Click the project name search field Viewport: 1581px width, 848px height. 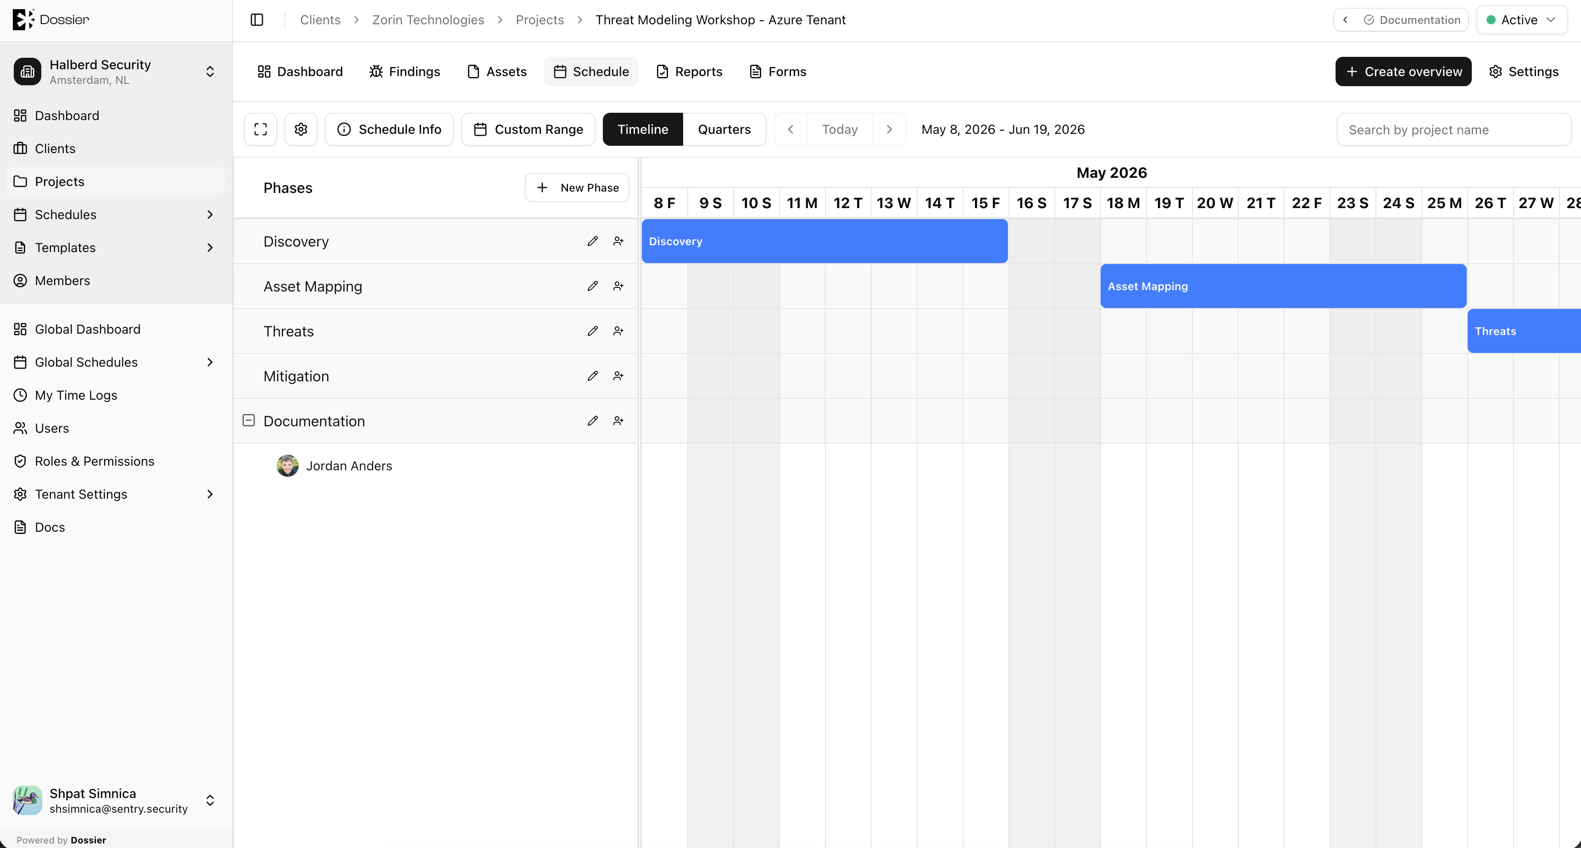coord(1454,129)
